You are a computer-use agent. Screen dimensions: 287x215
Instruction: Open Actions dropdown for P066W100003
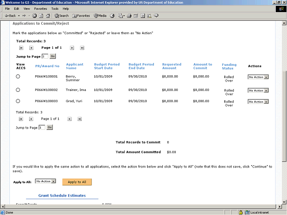(258, 102)
